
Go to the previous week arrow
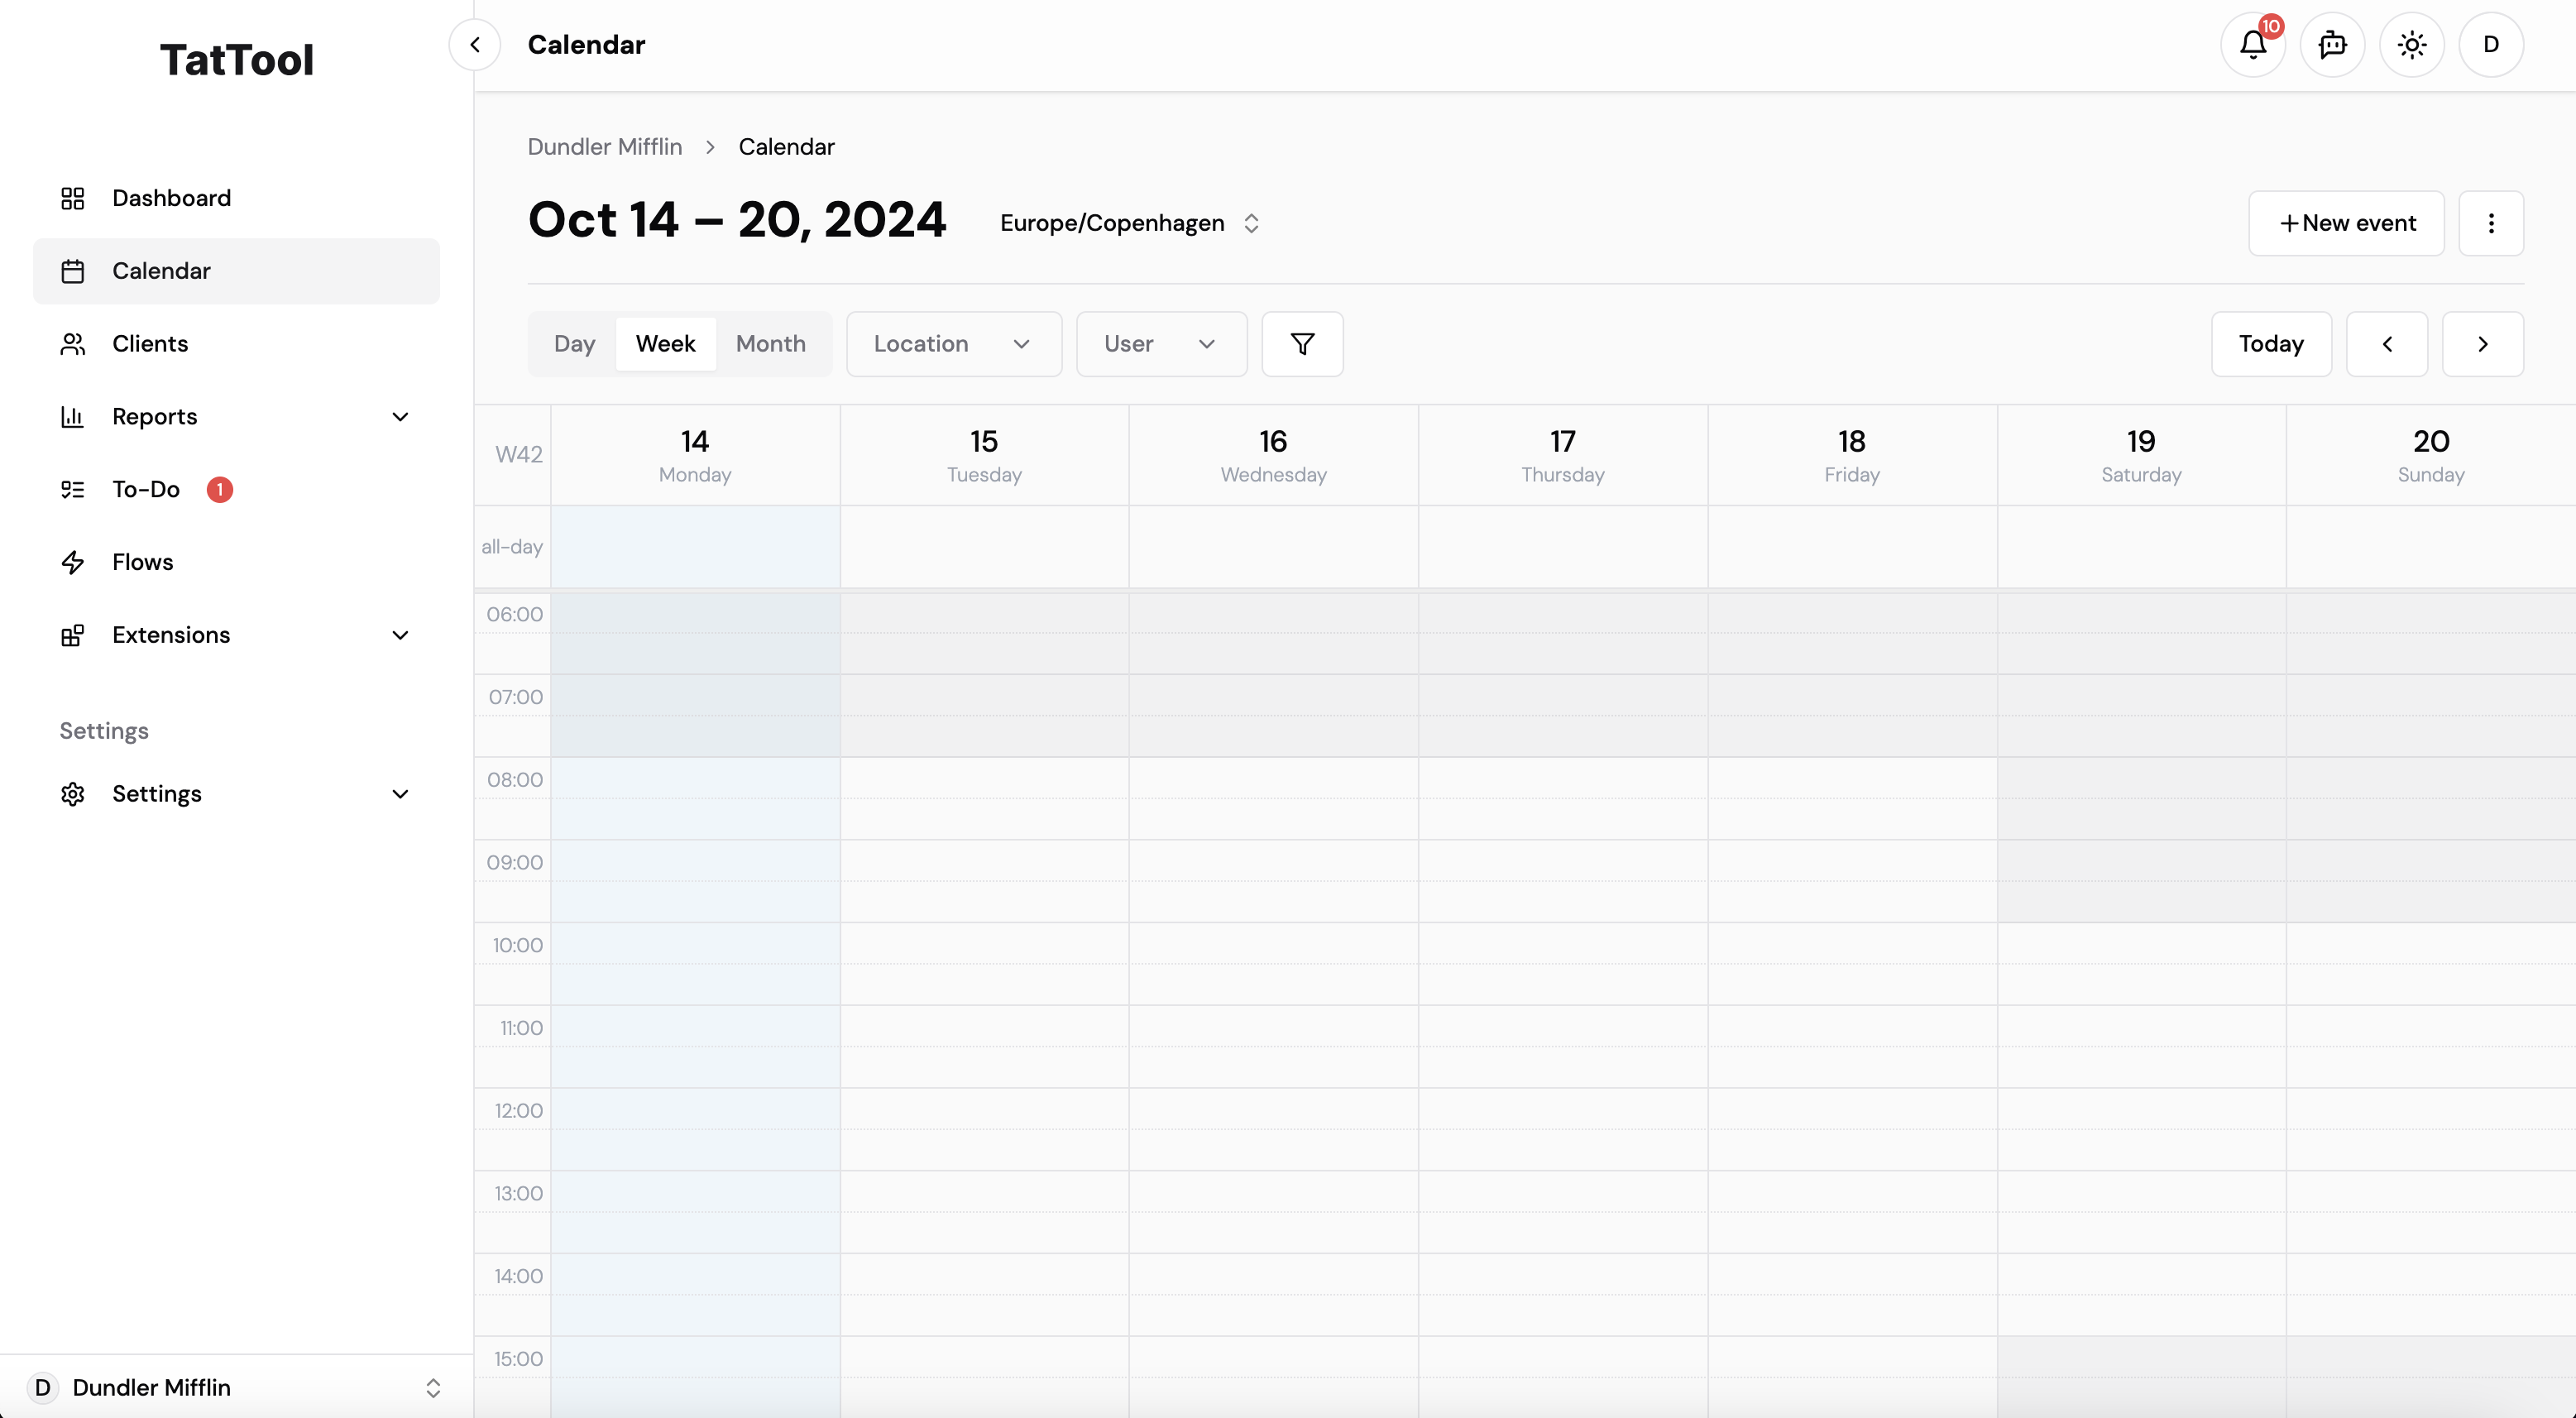[x=2387, y=344]
